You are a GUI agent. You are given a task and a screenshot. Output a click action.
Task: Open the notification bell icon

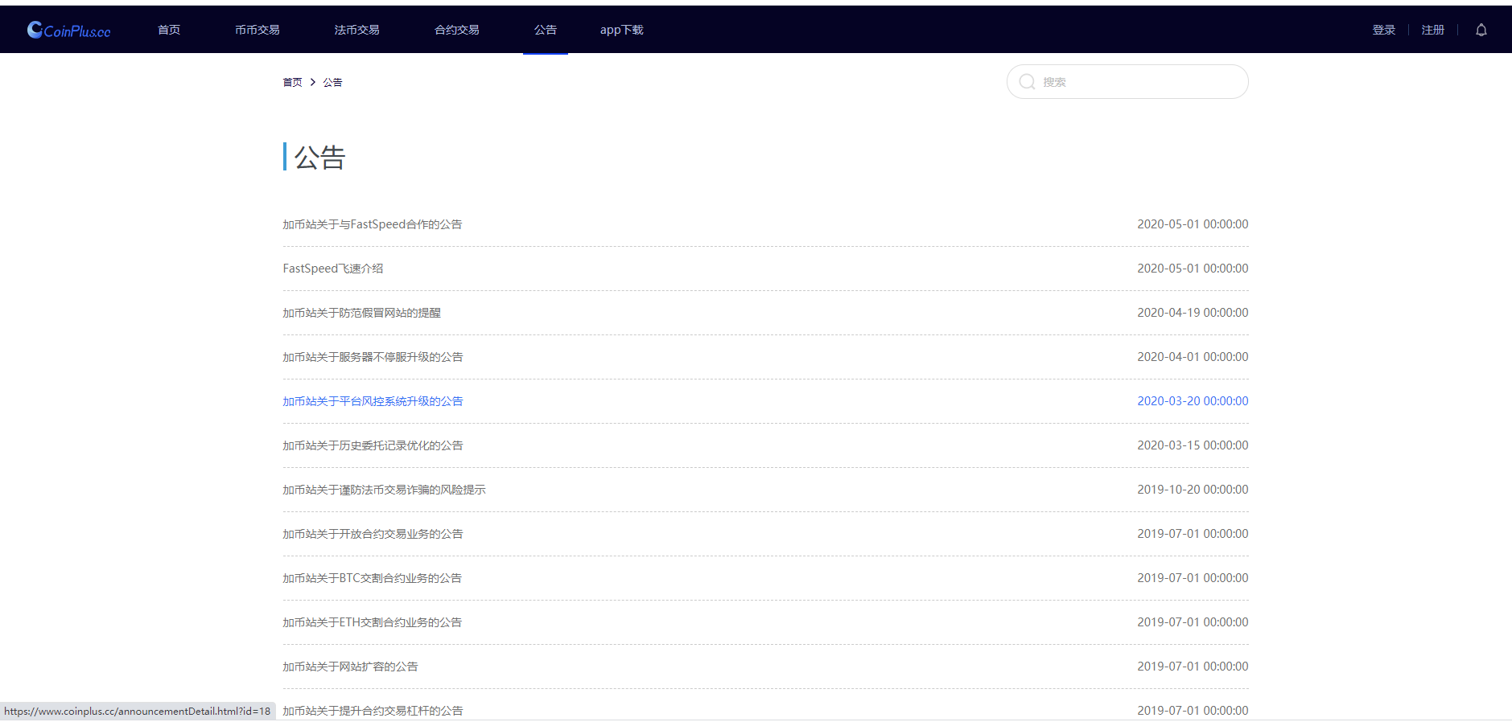tap(1481, 30)
